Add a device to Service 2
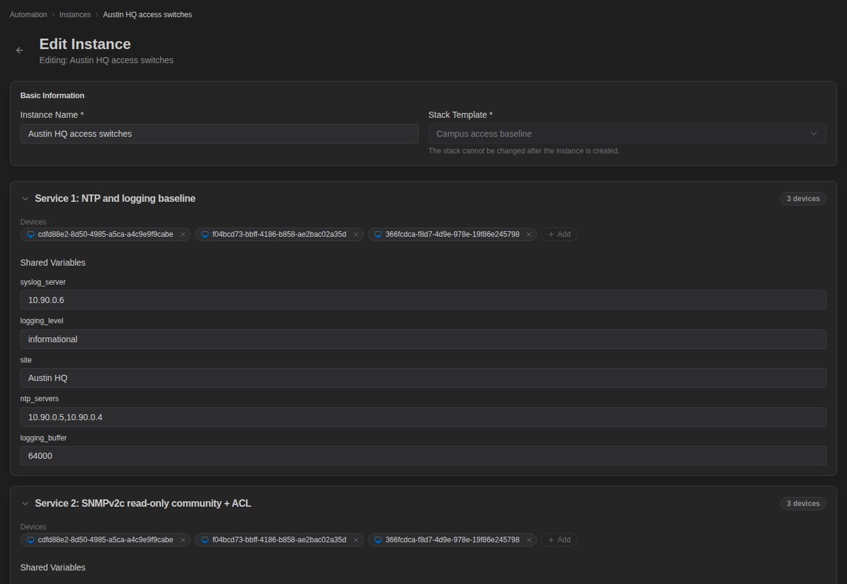The width and height of the screenshot is (847, 584). pos(559,540)
